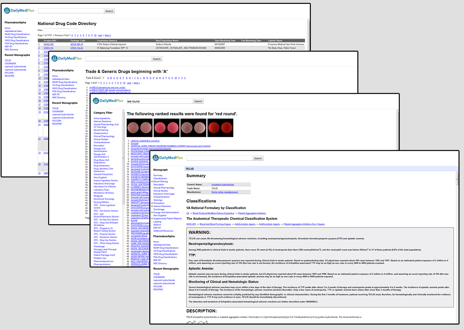Open Platelet Aggregation Inhibitors VA classification link

point(252,213)
